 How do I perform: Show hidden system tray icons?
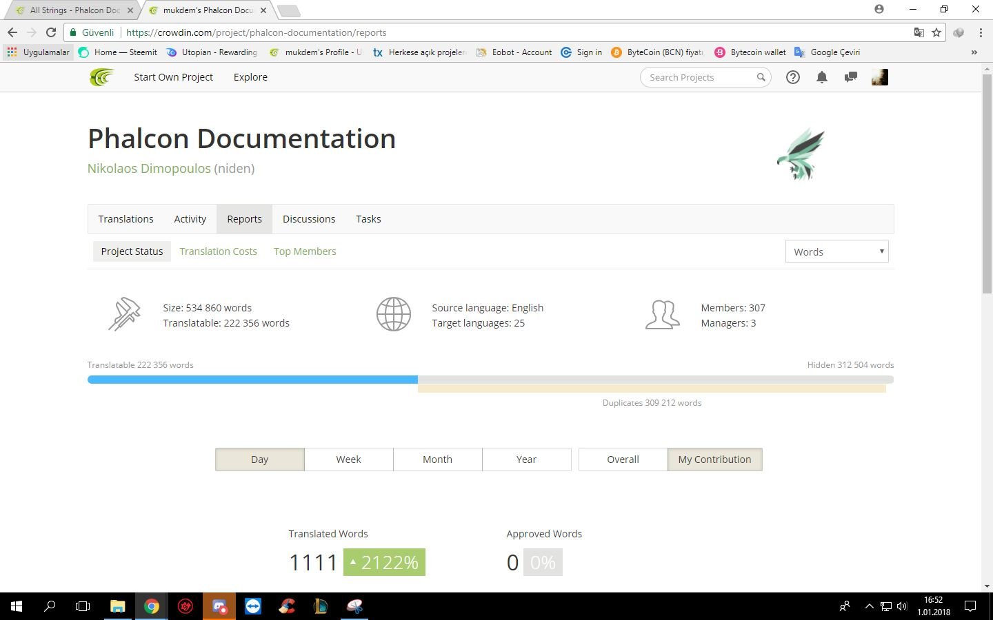click(x=870, y=606)
